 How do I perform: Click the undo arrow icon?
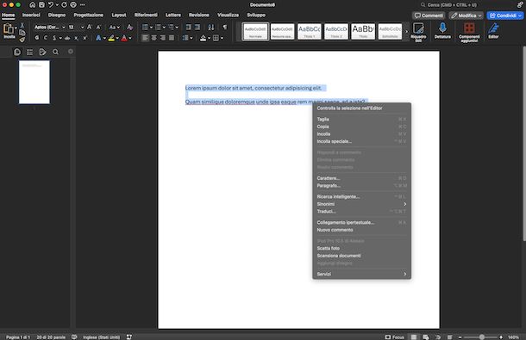(51, 4)
